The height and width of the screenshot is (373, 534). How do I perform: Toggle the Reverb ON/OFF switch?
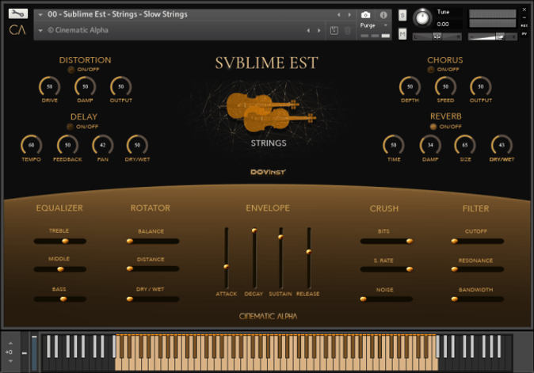pyautogui.click(x=433, y=126)
